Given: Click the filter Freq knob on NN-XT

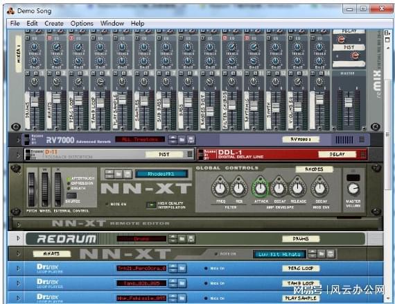Looking at the screenshot, I should pos(220,188).
